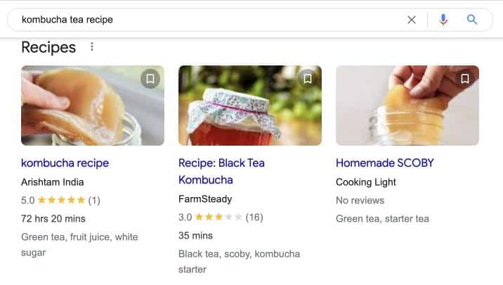Toggle bookmark on Homemade SCOBY recipe
Screen dimensions: 503x285
[x=465, y=79]
